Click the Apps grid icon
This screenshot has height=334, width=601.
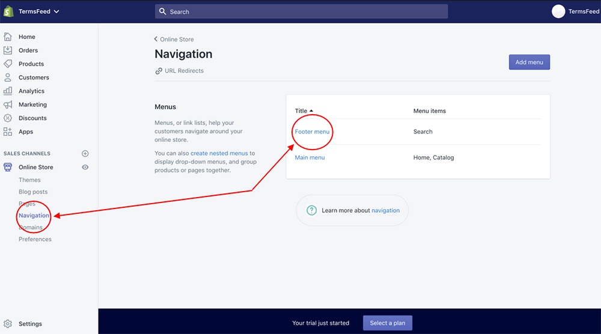coord(8,132)
